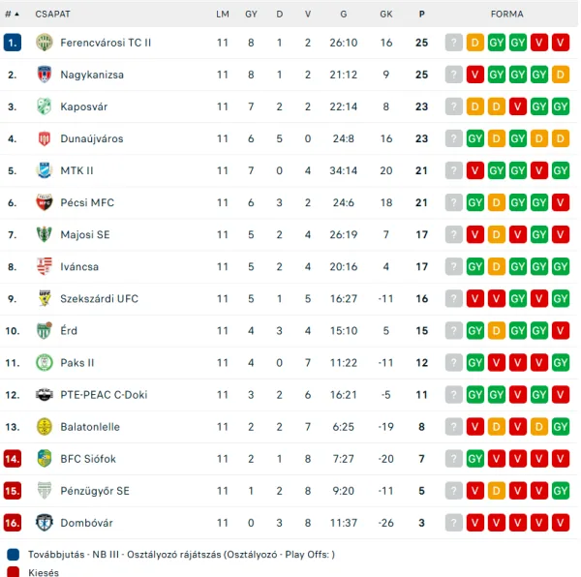Click the FORMA column header
581x577 pixels.
click(506, 15)
